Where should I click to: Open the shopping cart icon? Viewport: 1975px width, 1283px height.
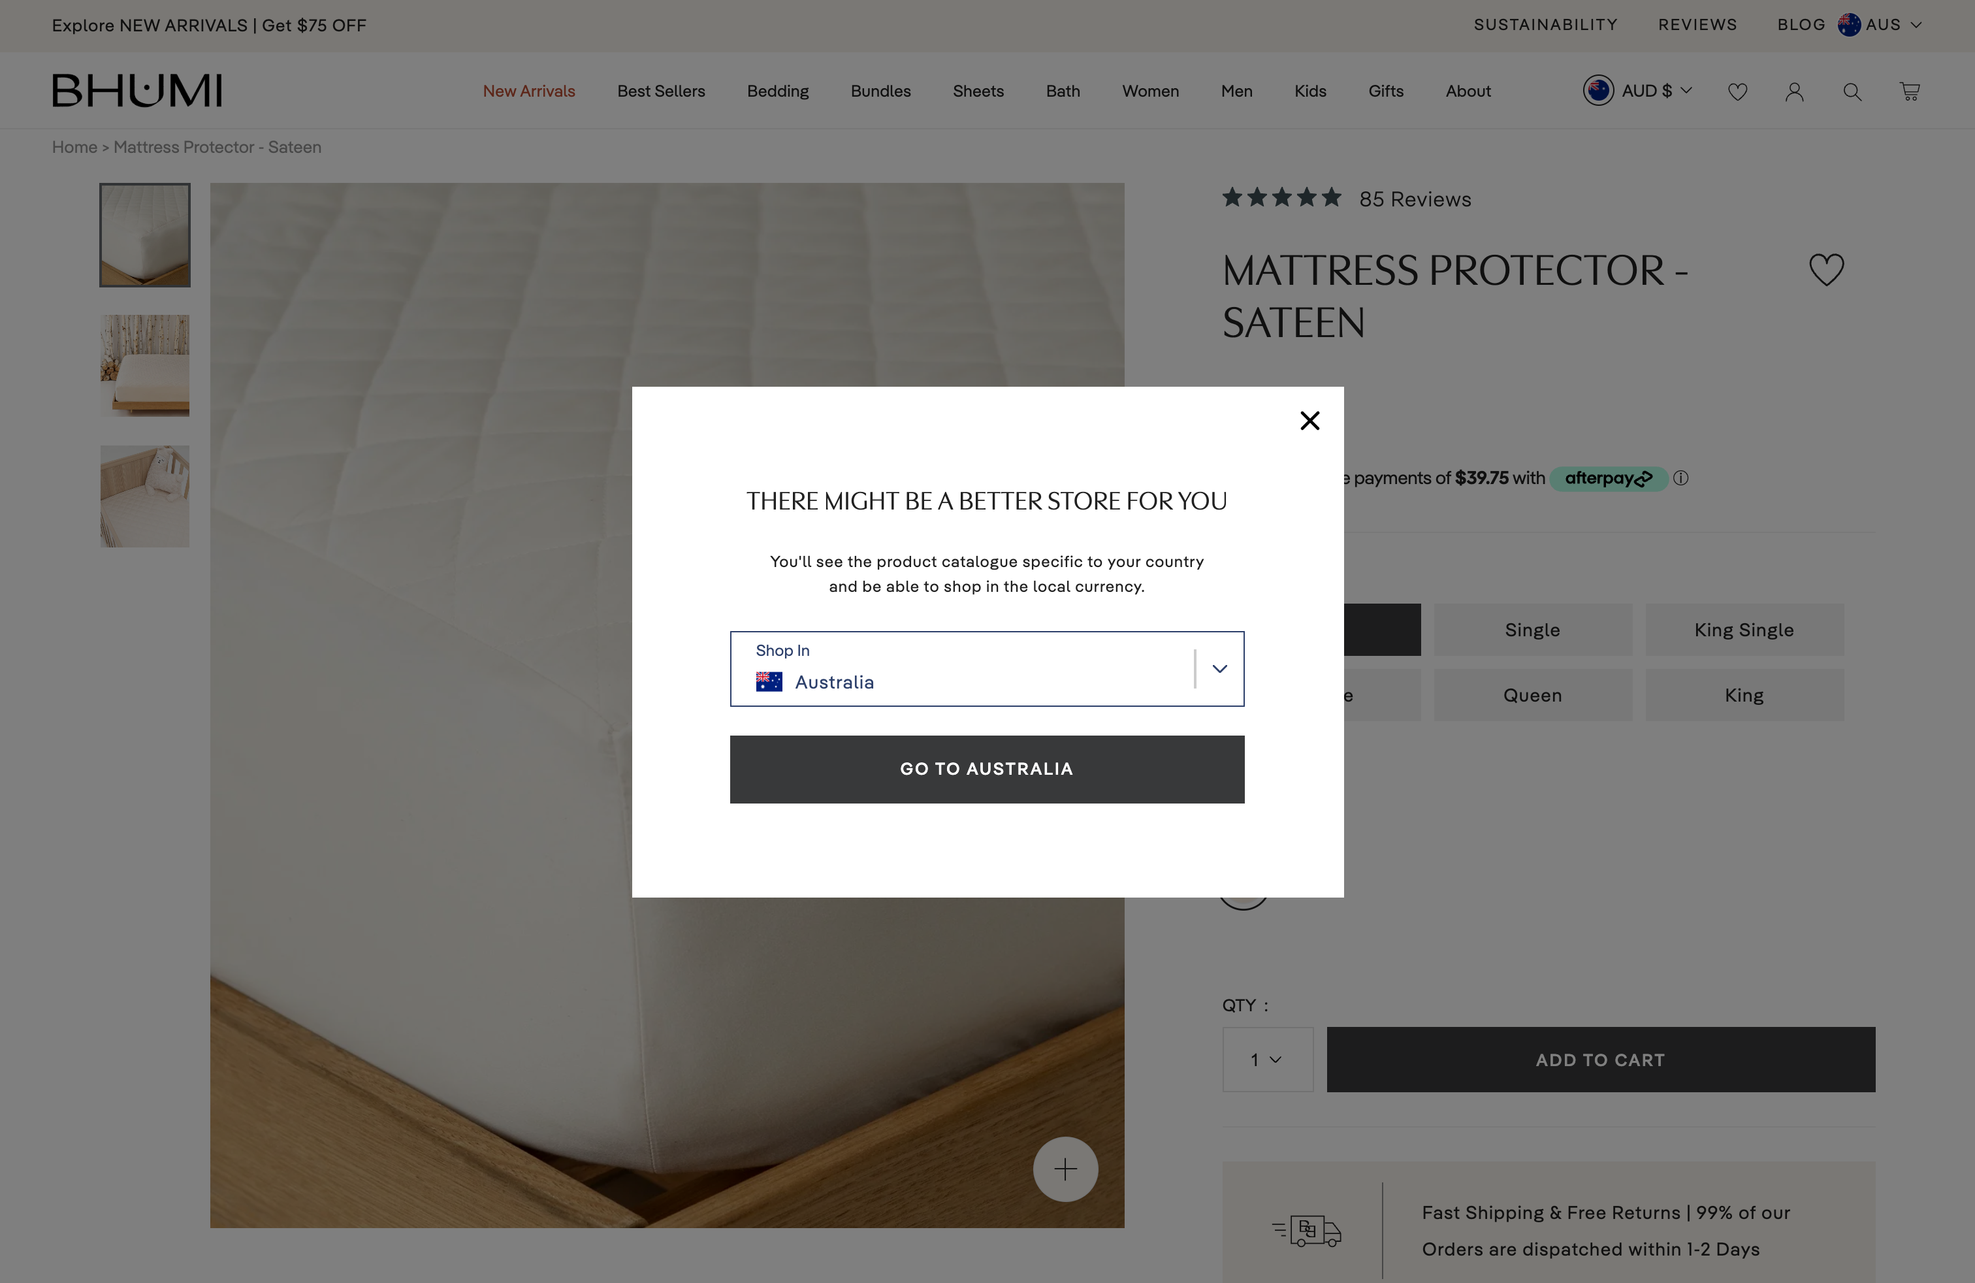pyautogui.click(x=1910, y=91)
